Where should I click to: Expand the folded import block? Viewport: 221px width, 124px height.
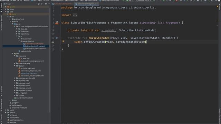click(x=75, y=15)
